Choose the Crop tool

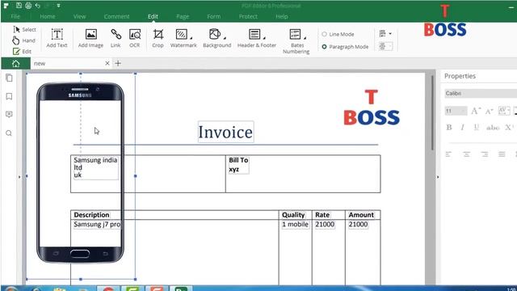coord(158,38)
